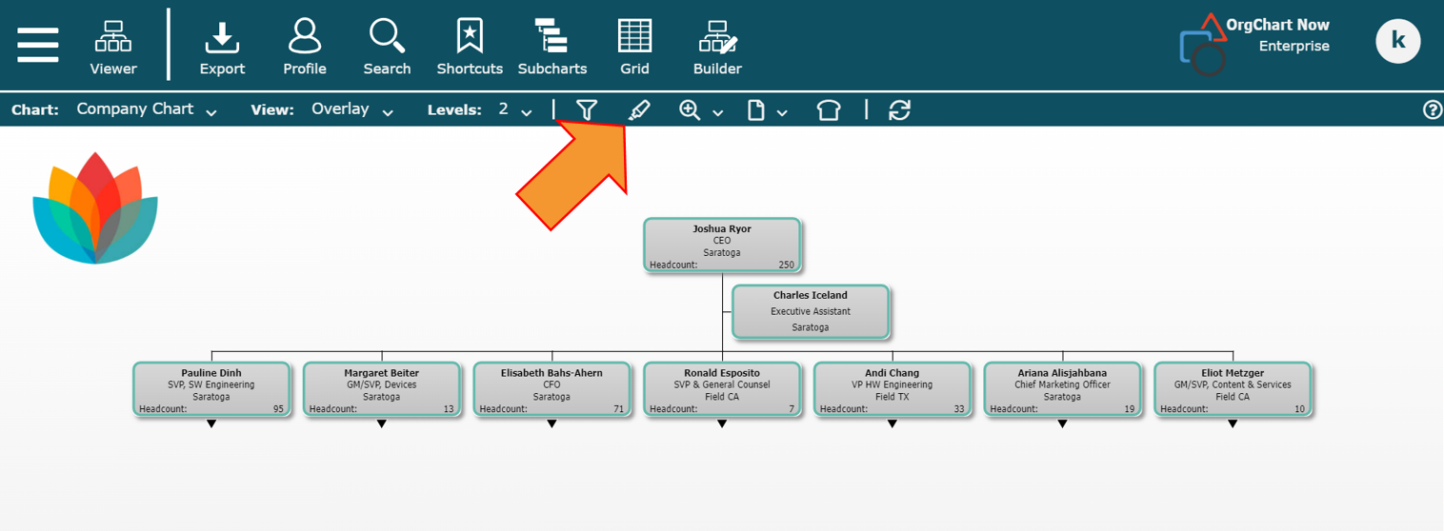The height and width of the screenshot is (531, 1444).
Task: Switch to Grid view
Action: pos(634,47)
